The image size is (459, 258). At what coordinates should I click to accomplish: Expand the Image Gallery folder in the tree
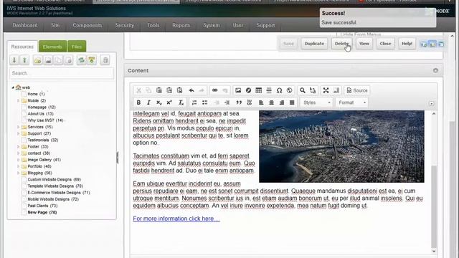point(18,160)
